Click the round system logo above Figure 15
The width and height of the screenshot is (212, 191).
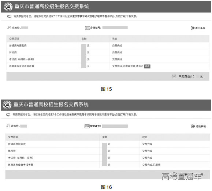point(8,7)
